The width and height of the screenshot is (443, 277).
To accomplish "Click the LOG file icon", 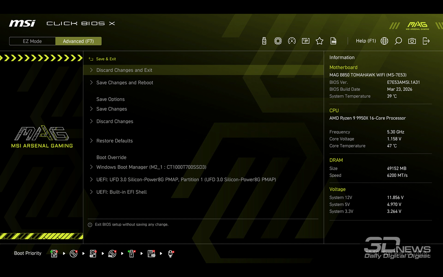I will pos(333,41).
